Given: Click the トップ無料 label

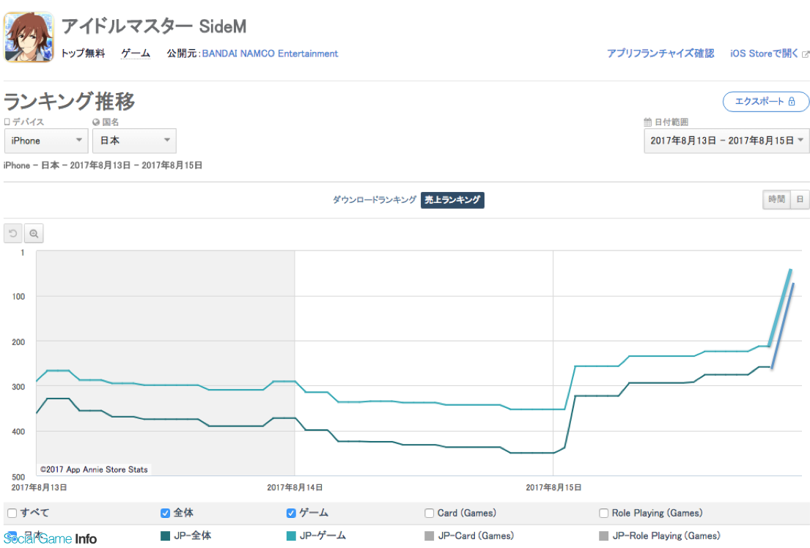Looking at the screenshot, I should [83, 53].
